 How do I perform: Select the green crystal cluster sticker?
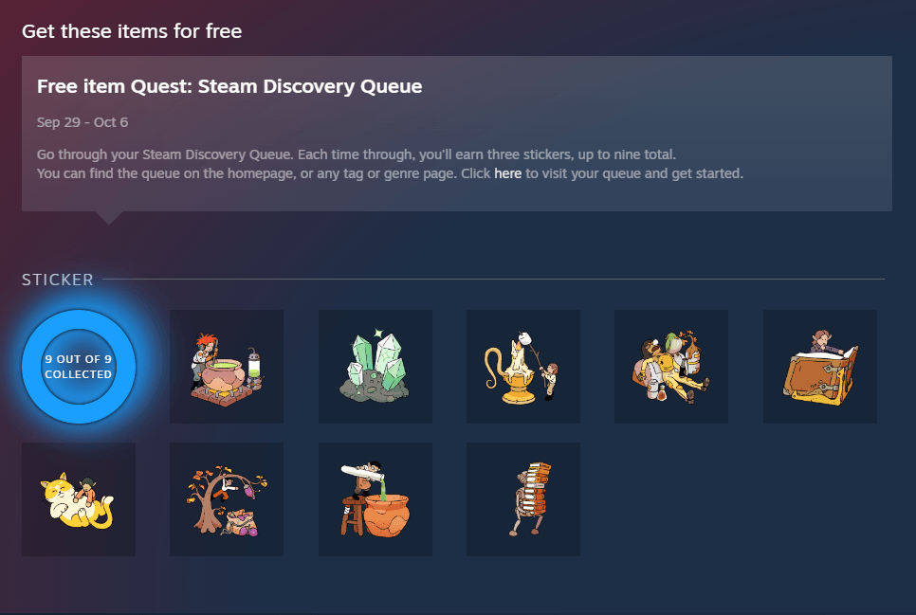(376, 366)
